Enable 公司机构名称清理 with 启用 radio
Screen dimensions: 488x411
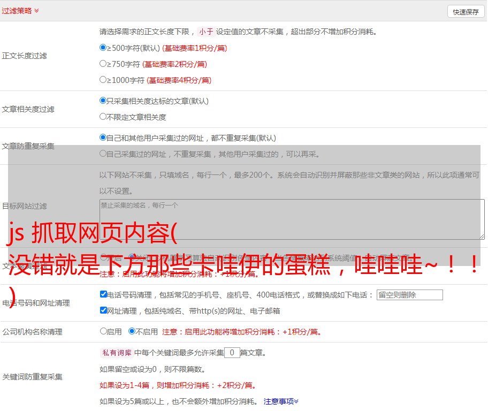click(104, 331)
